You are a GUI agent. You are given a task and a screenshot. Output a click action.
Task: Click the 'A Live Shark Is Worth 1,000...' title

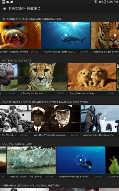(x=60, y=52)
